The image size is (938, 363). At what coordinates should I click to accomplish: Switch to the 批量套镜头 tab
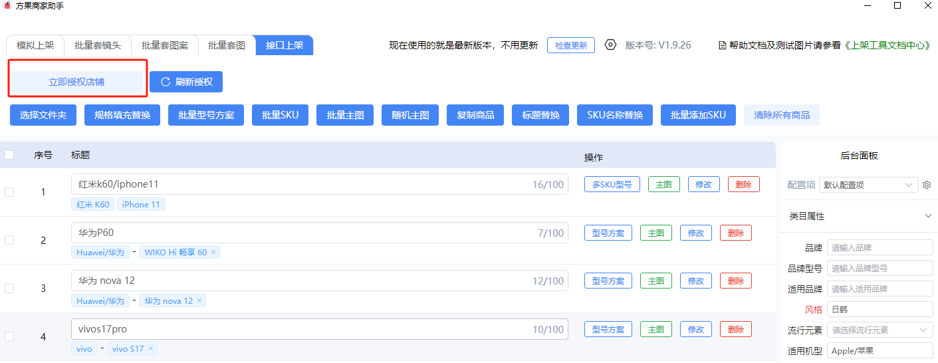(x=98, y=45)
